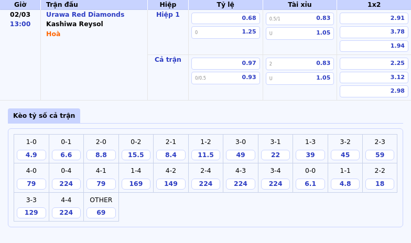Pick correct score 3-3 odds 129

click(x=31, y=213)
